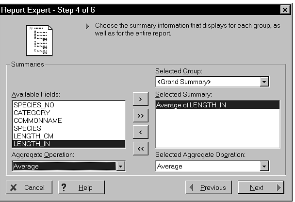
Task: Click the remove all fields double-arrow button
Action: point(140,149)
